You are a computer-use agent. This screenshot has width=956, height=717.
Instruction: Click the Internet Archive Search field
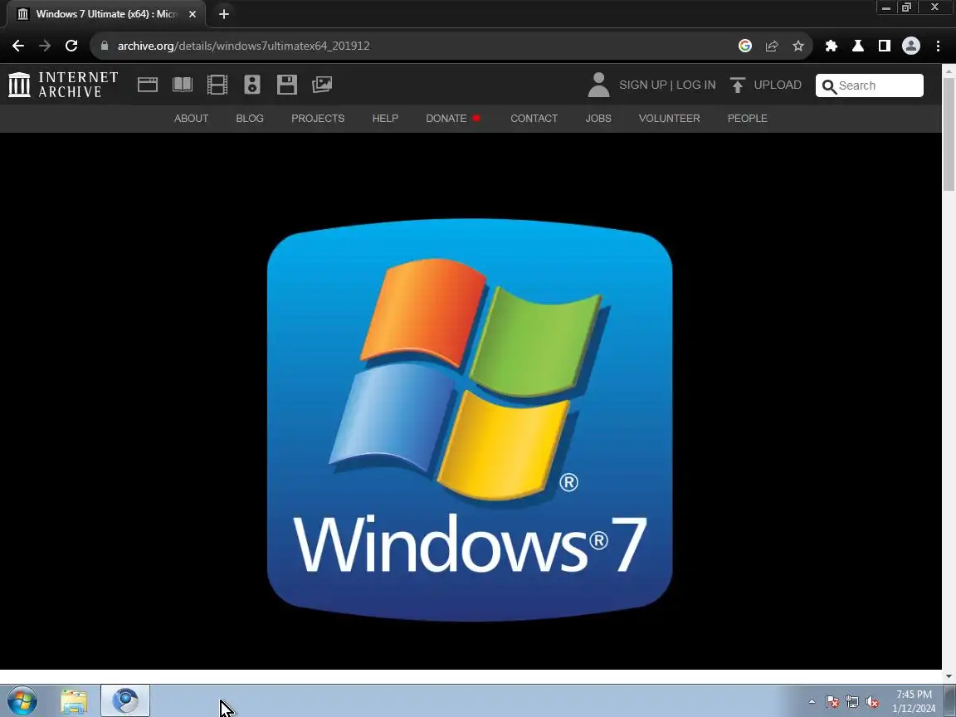point(870,85)
